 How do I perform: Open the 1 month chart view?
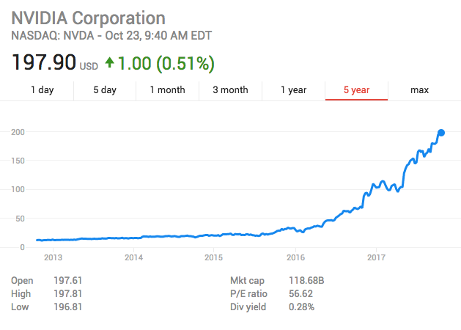point(167,90)
